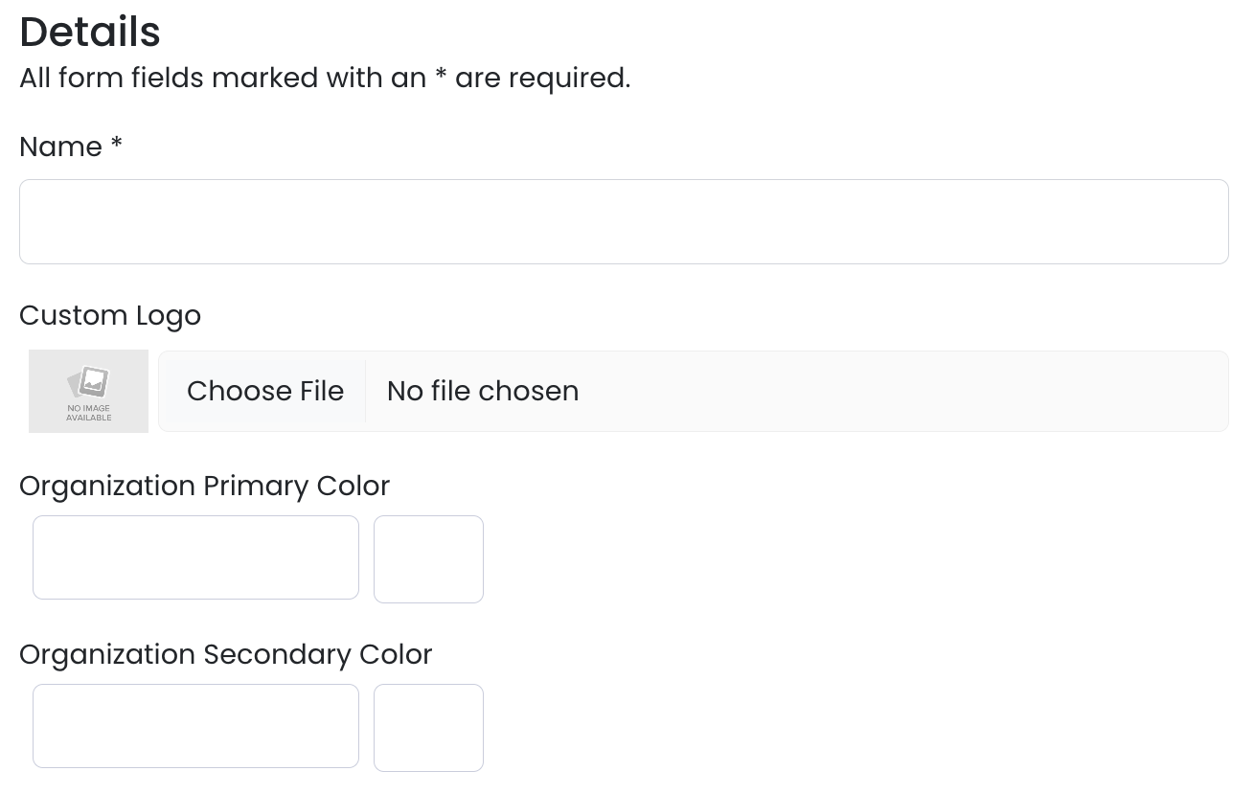Click the "Organization Primary Color" label
Screen dimensions: 1254x794
(x=204, y=486)
